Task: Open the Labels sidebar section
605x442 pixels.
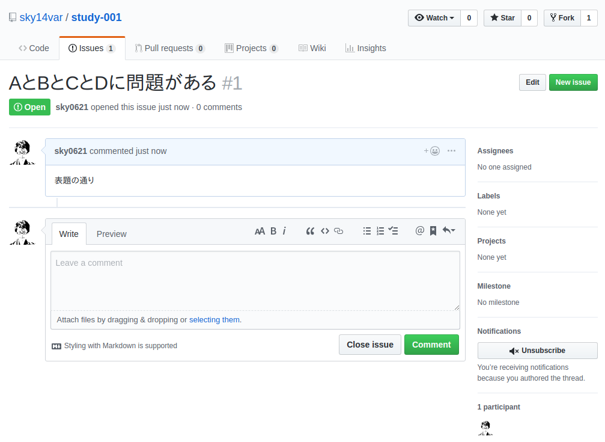Action: tap(488, 196)
